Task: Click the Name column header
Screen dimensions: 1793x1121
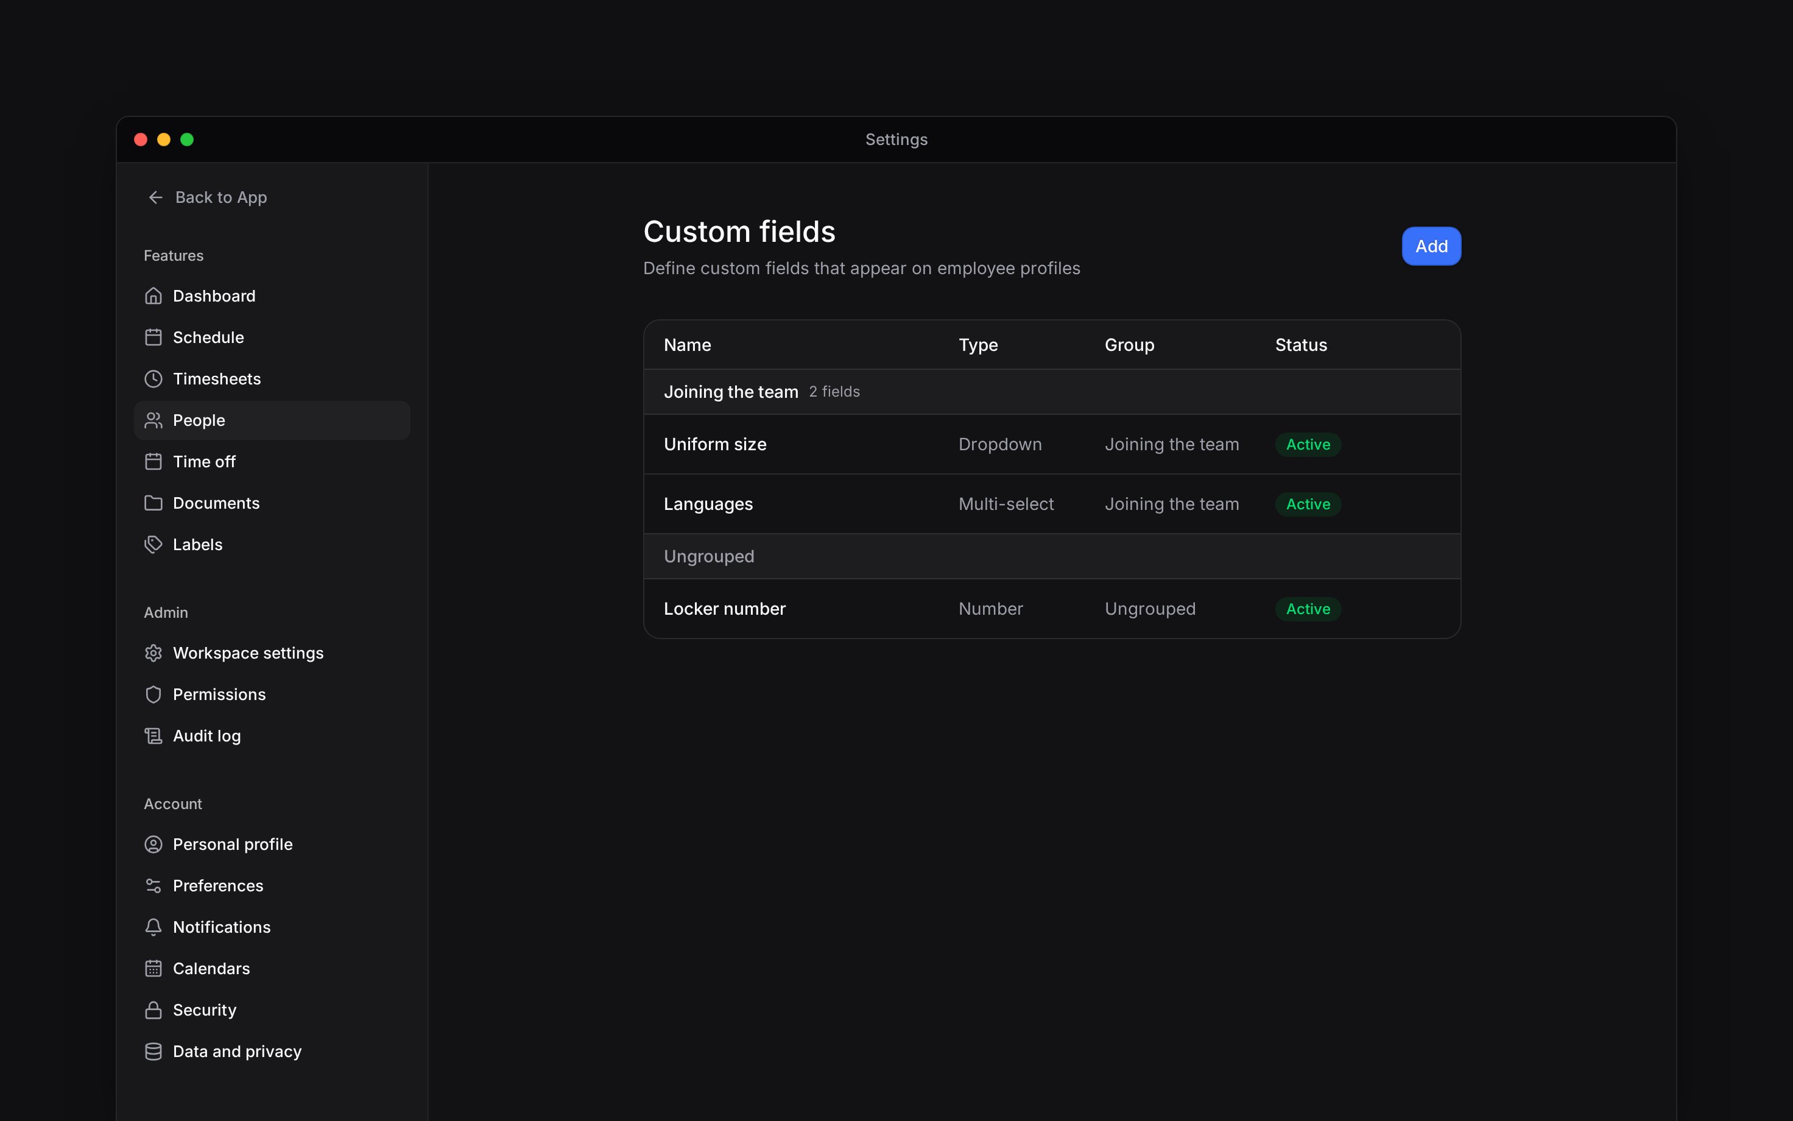Action: coord(687,345)
